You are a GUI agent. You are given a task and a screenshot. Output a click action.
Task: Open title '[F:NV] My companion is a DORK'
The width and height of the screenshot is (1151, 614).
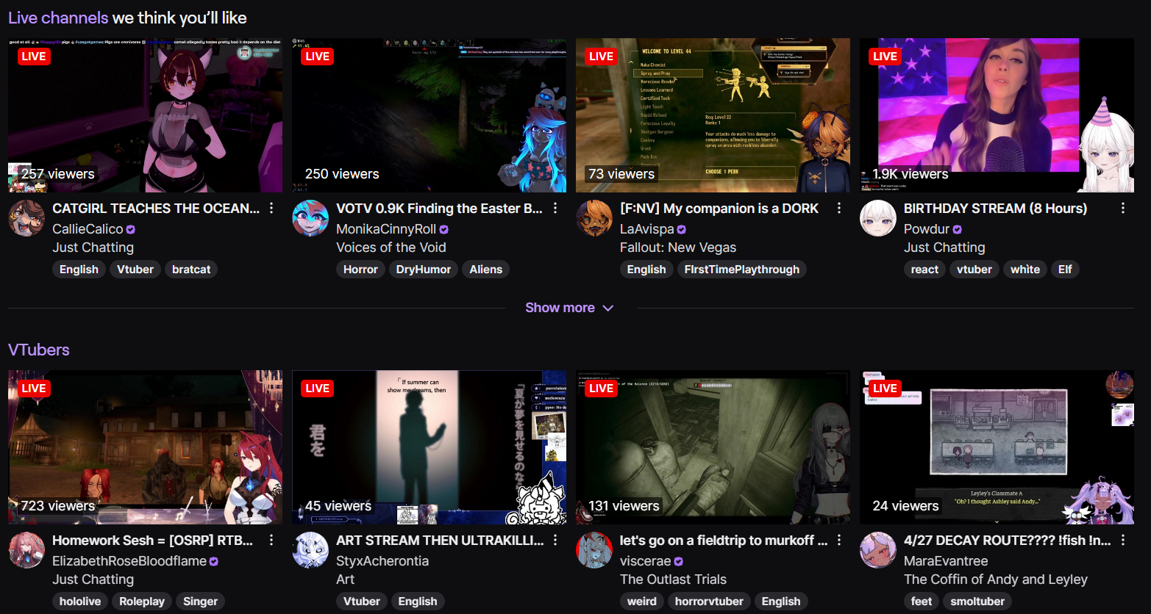click(x=719, y=209)
